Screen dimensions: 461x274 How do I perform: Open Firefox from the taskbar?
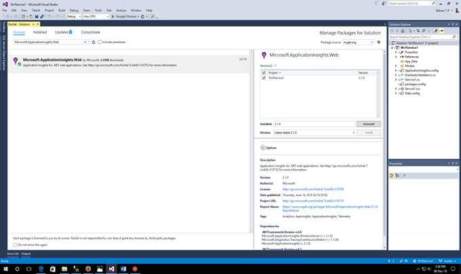coord(88,269)
